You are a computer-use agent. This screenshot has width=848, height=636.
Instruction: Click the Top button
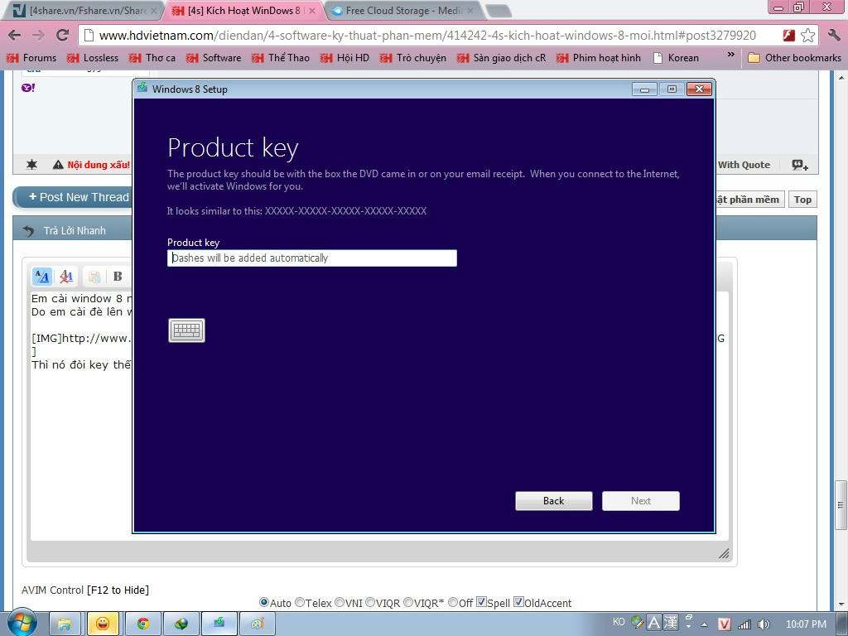[802, 200]
